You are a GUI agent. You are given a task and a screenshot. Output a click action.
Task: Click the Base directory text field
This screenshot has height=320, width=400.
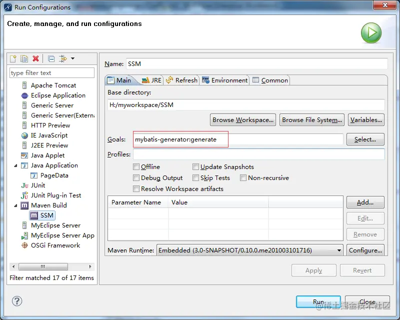[x=246, y=105]
